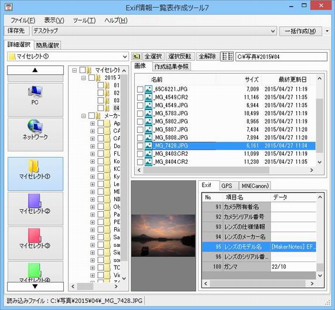Click the Ap folder icon in tree

point(107,123)
